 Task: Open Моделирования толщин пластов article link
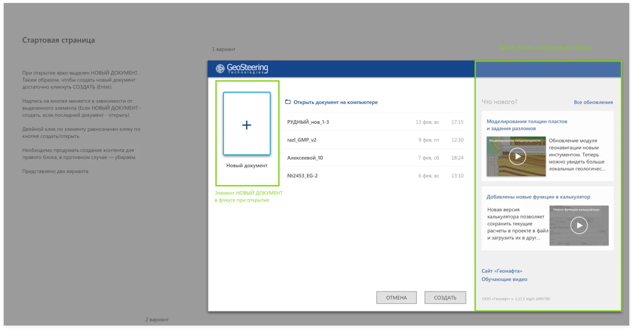[527, 125]
